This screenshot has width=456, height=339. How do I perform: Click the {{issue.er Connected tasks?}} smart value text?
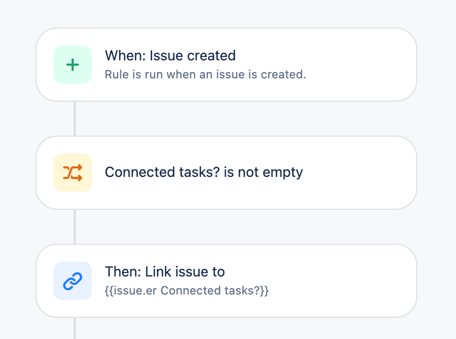[x=187, y=290]
